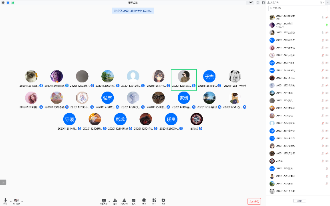Viewport: 330px width, 206px height.
Task: Toggle mic of first member in list
Action: (x=322, y=17)
